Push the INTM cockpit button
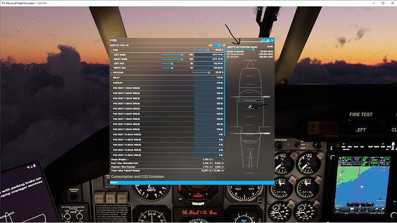This screenshot has height=223, width=397. 99,198
